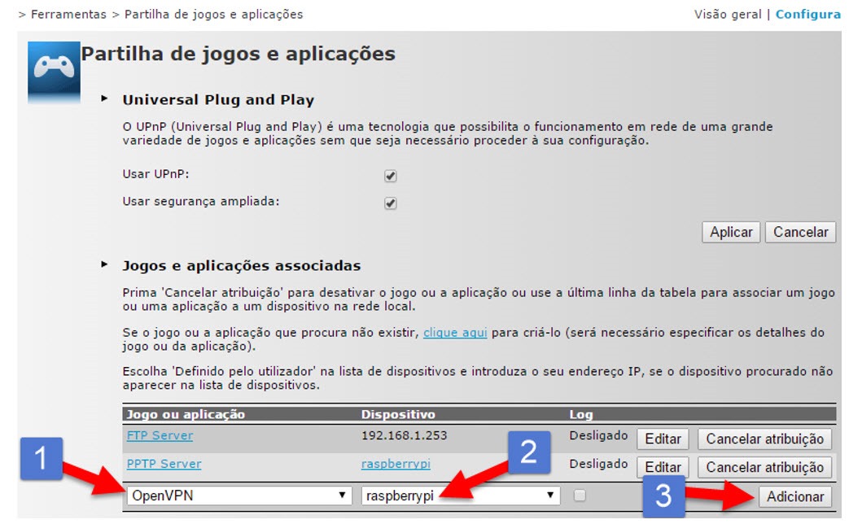This screenshot has width=849, height=524.
Task: Uncheck Usar segurança ampliada checkbox
Action: tap(391, 203)
